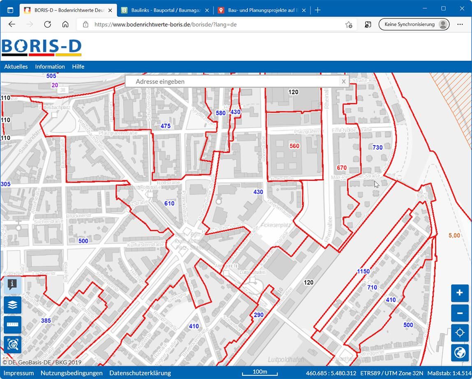The height and width of the screenshot is (379, 472).
Task: Select the 610 land value label
Action: 169,203
